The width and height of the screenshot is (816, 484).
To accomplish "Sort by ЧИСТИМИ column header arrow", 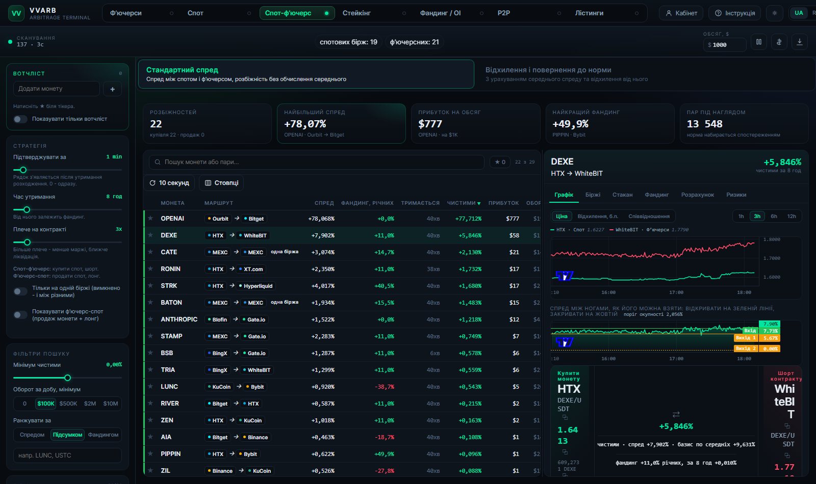I will [x=479, y=203].
